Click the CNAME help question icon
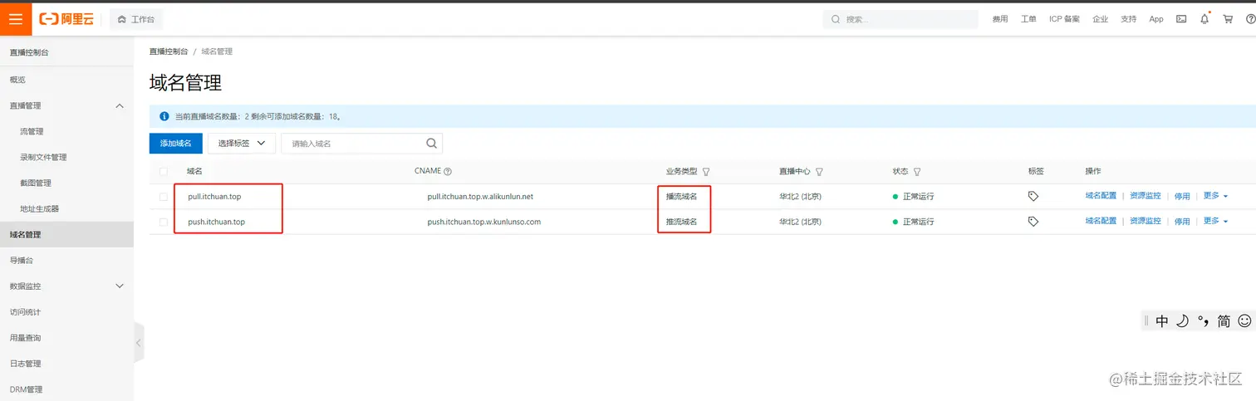 pos(448,172)
